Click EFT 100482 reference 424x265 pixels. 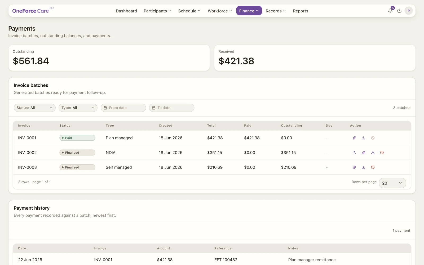point(226,260)
